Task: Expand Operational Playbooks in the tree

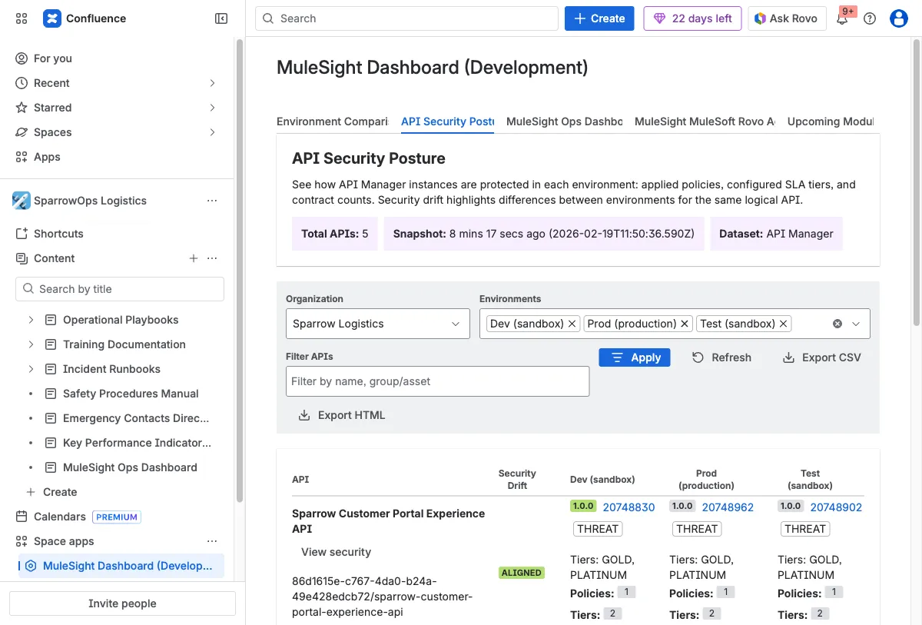Action: pyautogui.click(x=30, y=319)
